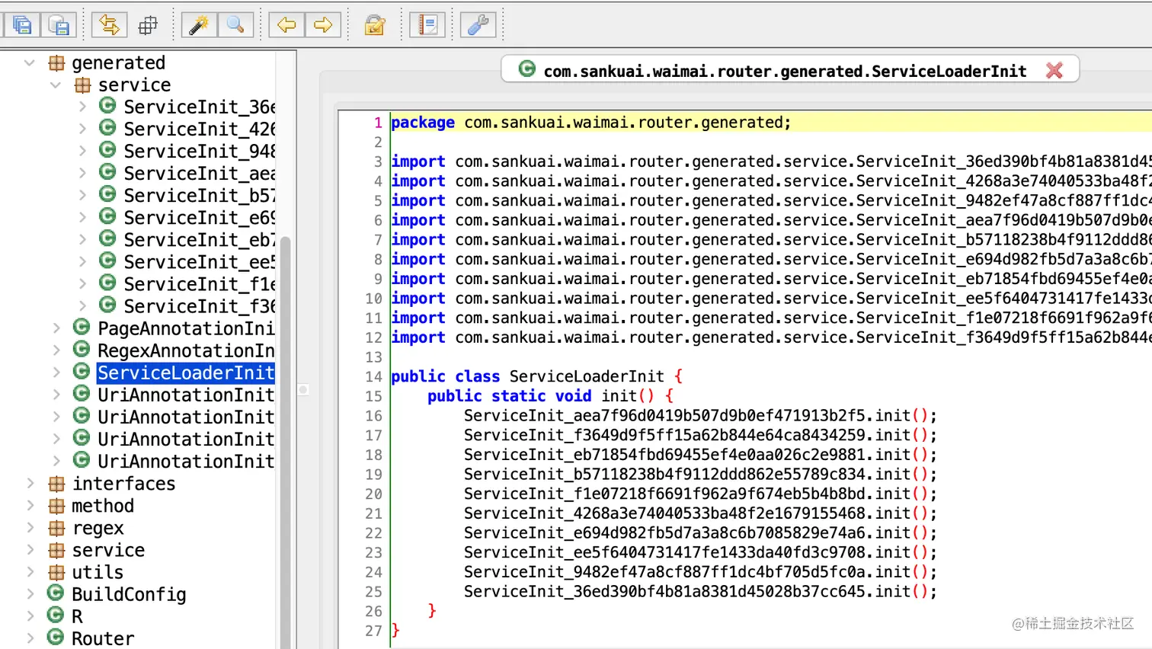
Task: Open preferences with the wrench icon
Action: 478,24
